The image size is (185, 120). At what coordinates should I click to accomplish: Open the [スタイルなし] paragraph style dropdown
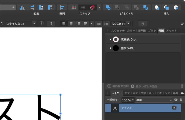(x=20, y=23)
